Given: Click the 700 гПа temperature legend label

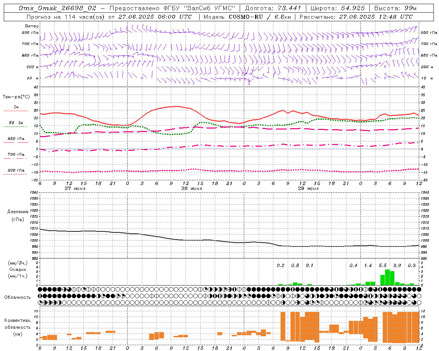Looking at the screenshot, I should click(16, 154).
